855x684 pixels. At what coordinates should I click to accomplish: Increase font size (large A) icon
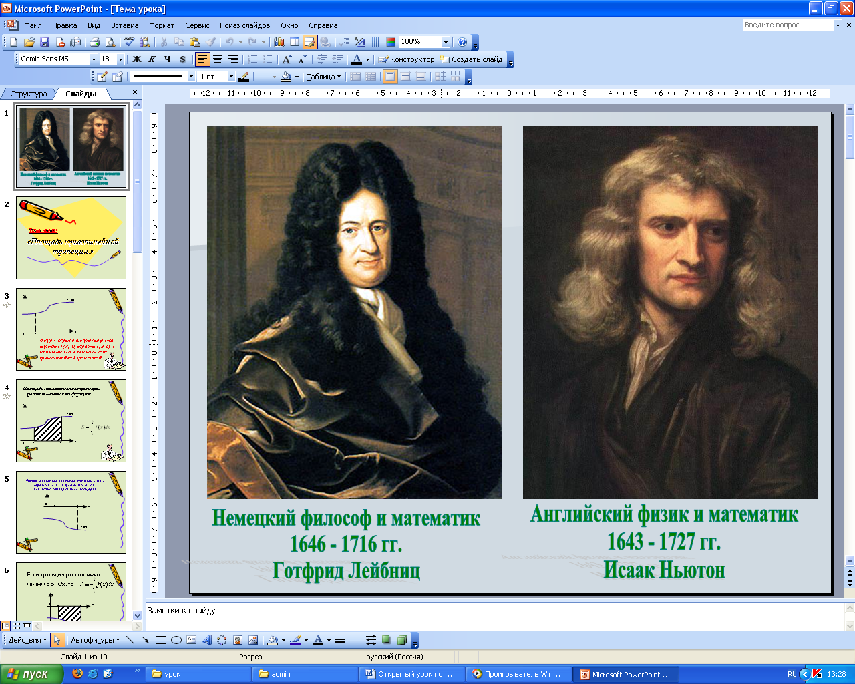pyautogui.click(x=287, y=59)
